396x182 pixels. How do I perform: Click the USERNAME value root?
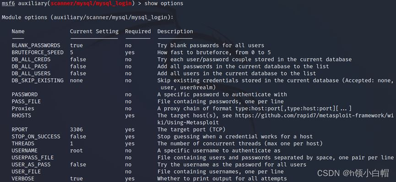(x=76, y=150)
